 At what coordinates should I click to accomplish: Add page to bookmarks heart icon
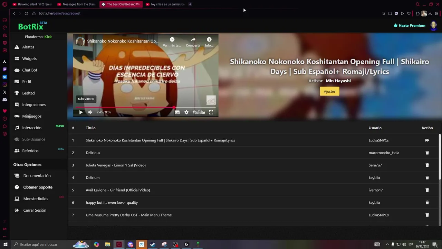pos(409,13)
